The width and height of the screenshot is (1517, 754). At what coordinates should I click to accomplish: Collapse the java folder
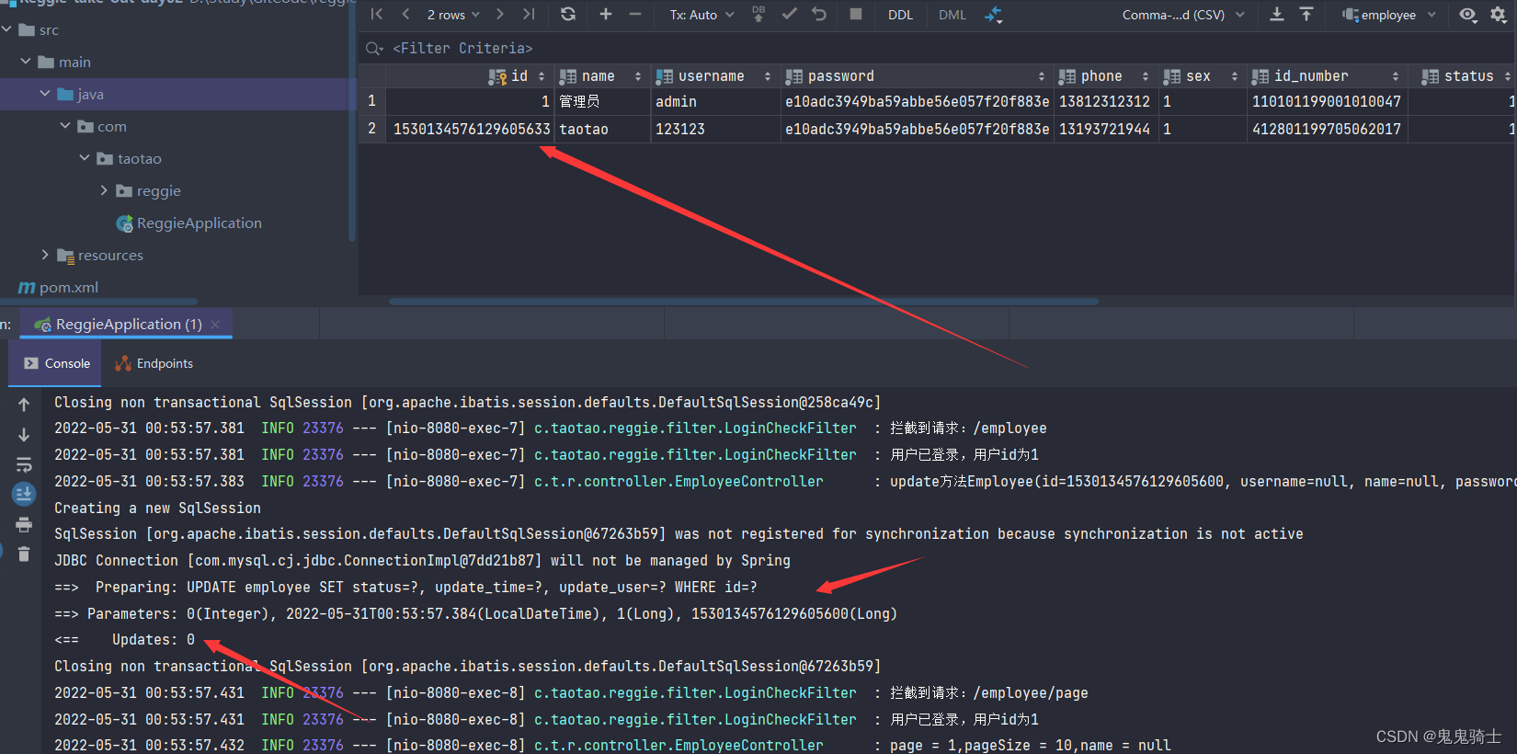(45, 94)
